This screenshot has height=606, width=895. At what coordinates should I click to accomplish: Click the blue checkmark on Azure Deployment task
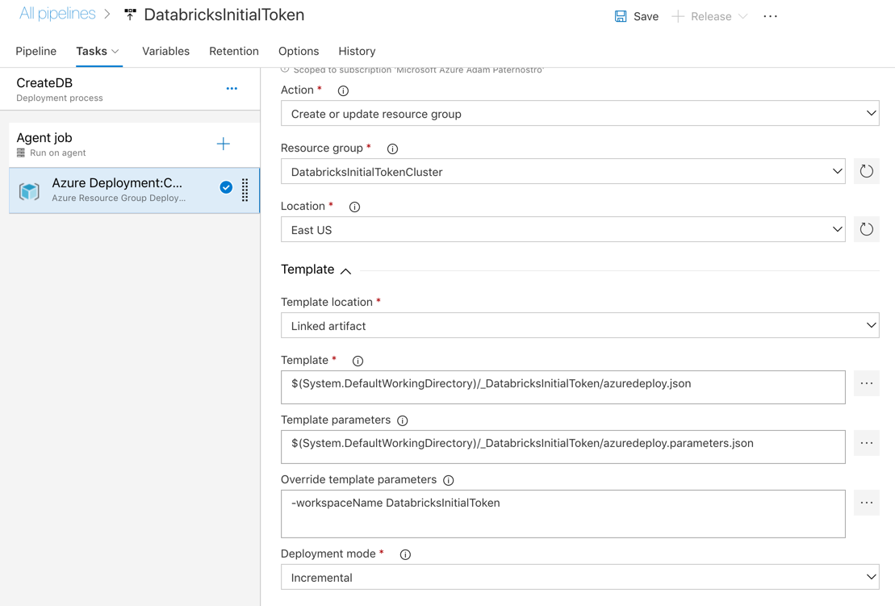226,187
